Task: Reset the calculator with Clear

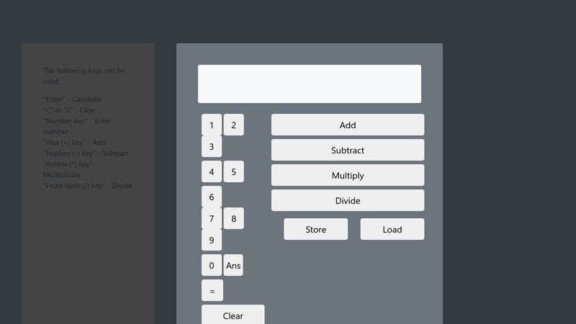Action: (x=233, y=315)
